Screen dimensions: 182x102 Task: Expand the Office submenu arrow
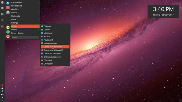[38, 20]
